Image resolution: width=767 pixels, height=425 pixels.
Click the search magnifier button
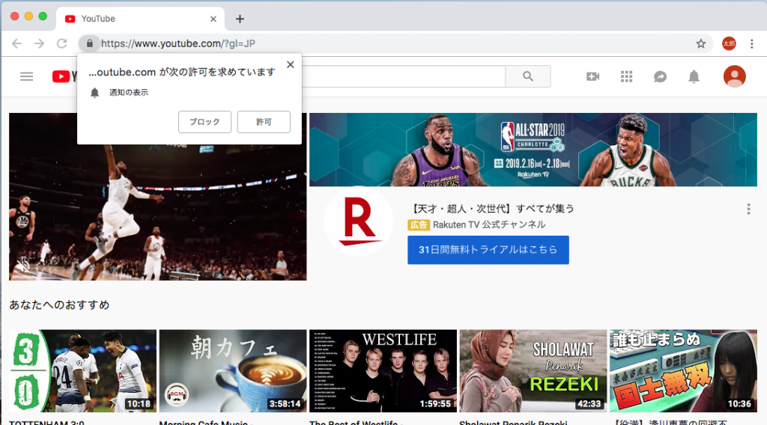point(528,76)
